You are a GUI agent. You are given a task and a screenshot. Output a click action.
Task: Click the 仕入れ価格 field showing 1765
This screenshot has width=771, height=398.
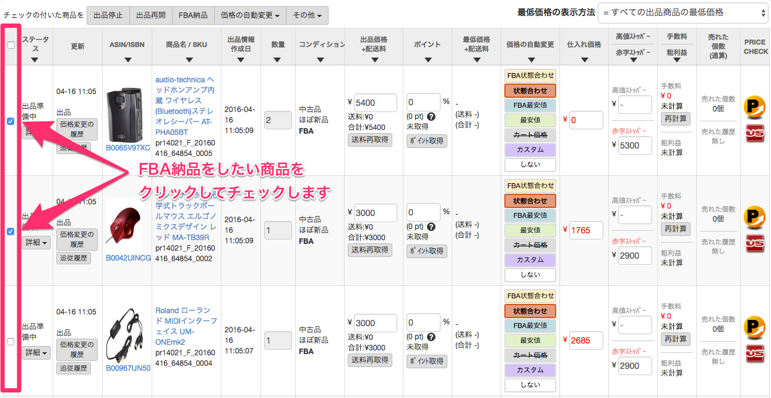pyautogui.click(x=586, y=230)
